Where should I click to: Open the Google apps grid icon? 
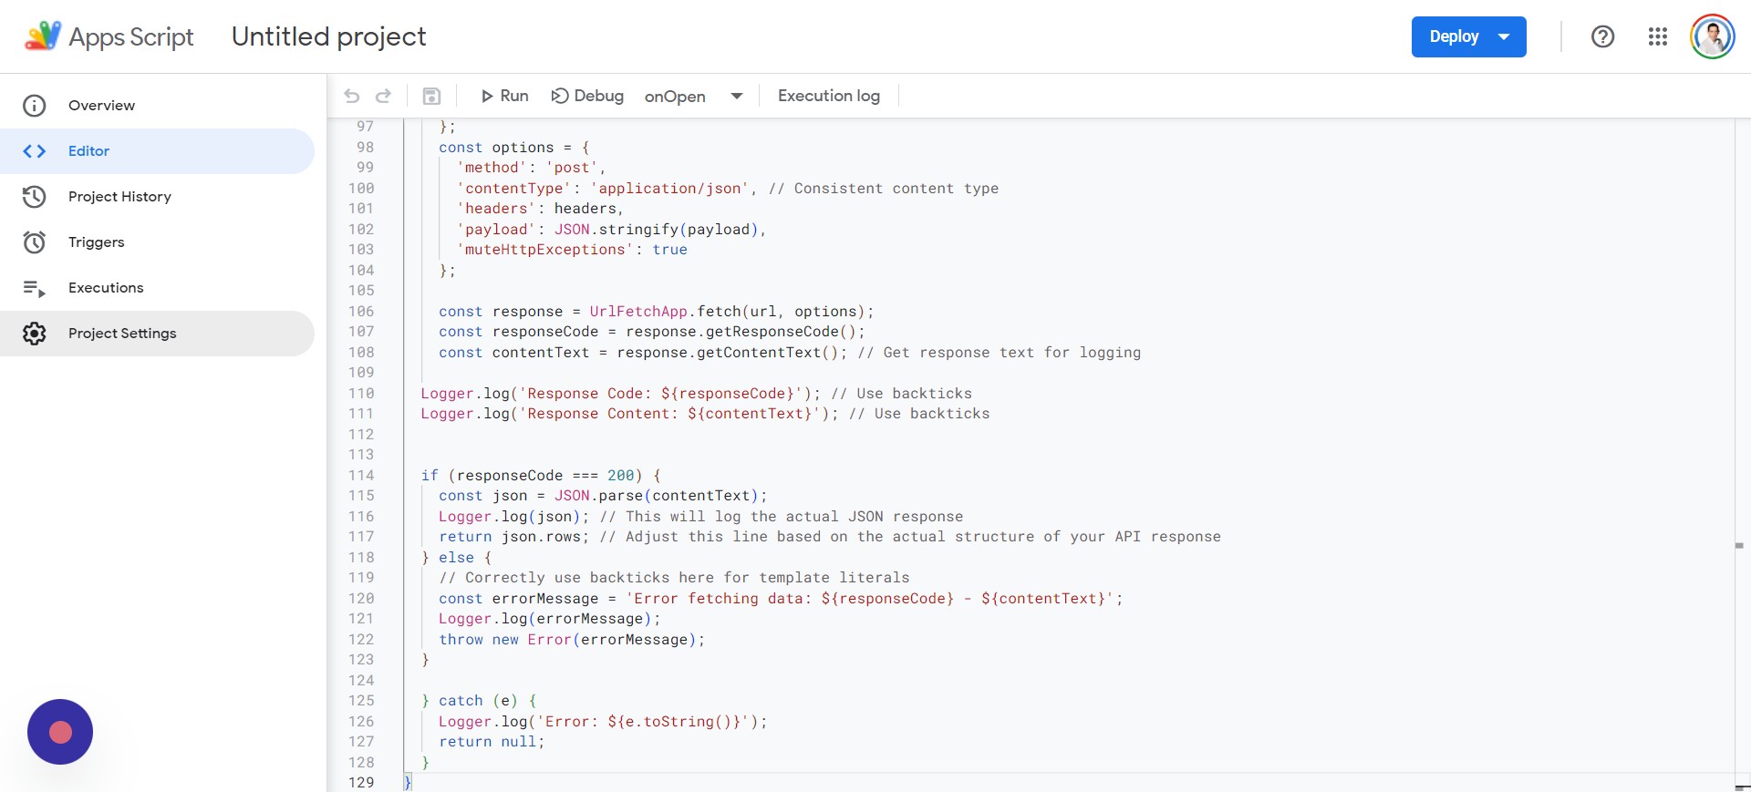[x=1657, y=36]
